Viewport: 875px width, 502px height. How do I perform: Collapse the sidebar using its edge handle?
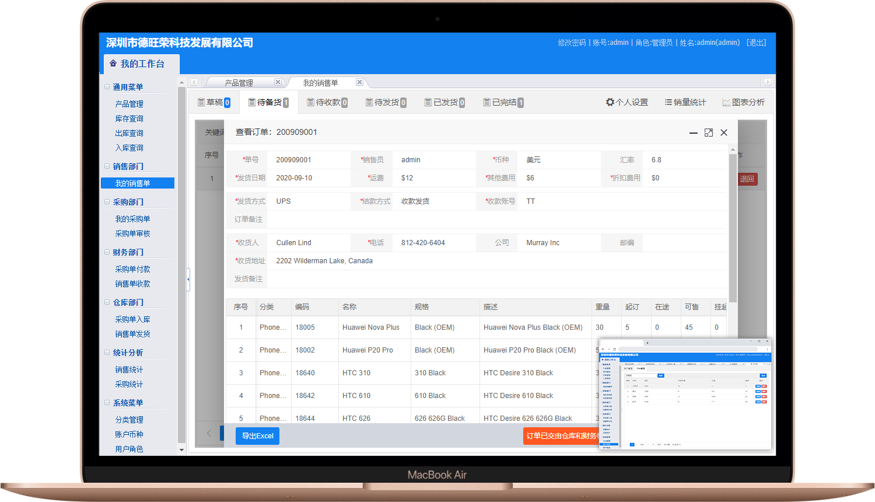point(188,280)
